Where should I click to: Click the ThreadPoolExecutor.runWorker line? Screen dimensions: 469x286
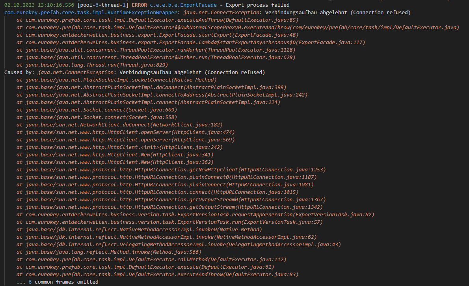[x=156, y=50]
